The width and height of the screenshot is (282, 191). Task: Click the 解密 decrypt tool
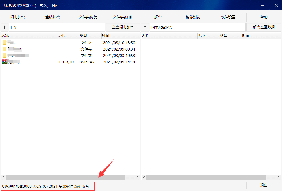[158, 17]
